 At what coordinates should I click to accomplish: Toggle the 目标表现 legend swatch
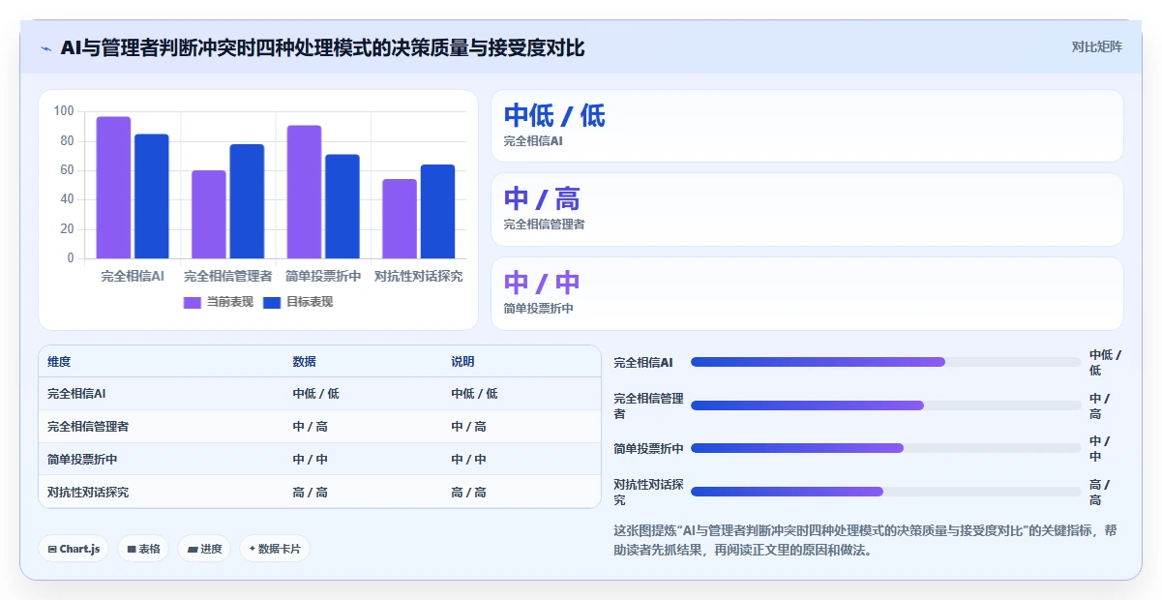pyautogui.click(x=272, y=302)
